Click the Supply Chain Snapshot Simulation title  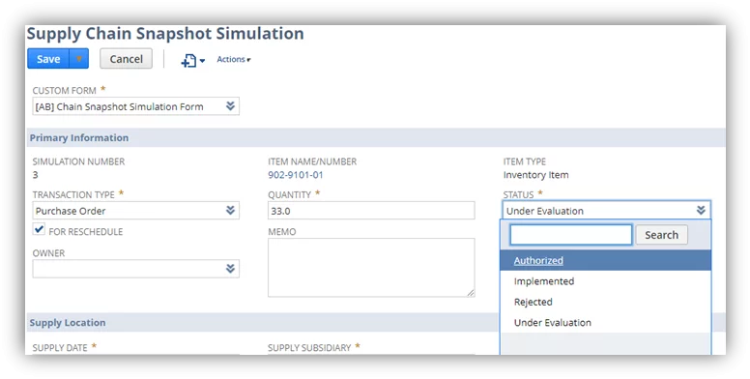click(x=165, y=34)
